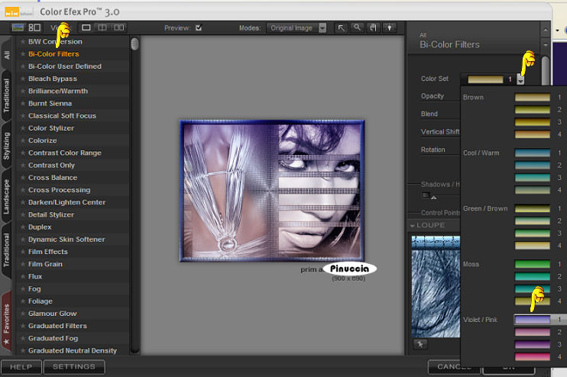567x377 pixels.
Task: Switch to the image preview display icon
Action: [18, 27]
